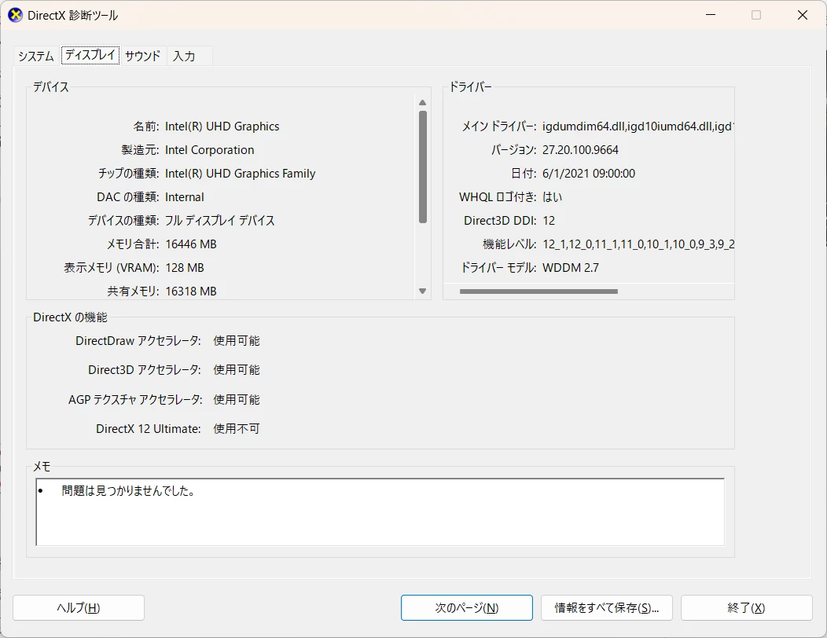
Task: Click DirectDraw アクセラレータ status 使用可能
Action: click(x=237, y=341)
